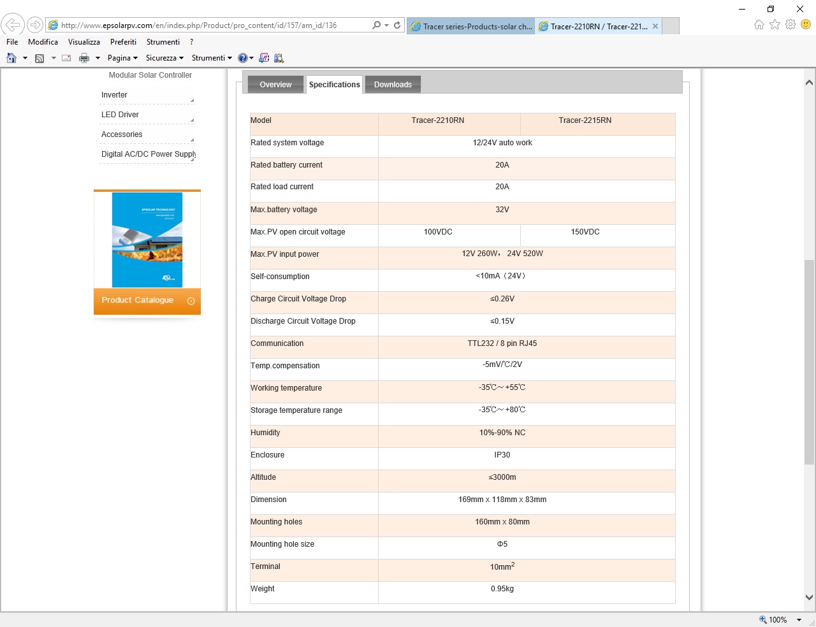Image resolution: width=816 pixels, height=627 pixels.
Task: Expand Print options dropdown arrow
Action: (98, 58)
